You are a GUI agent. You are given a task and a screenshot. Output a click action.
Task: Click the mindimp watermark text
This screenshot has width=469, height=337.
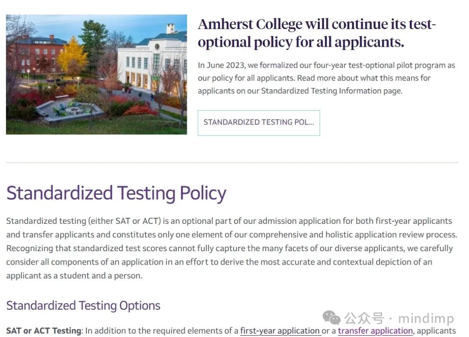(x=426, y=318)
